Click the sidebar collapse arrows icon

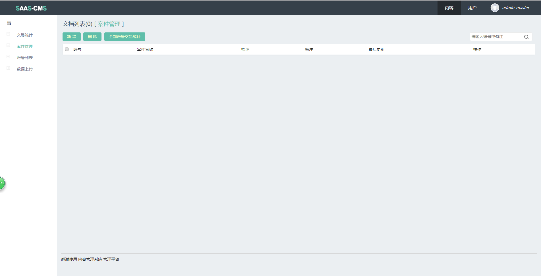click(9, 23)
